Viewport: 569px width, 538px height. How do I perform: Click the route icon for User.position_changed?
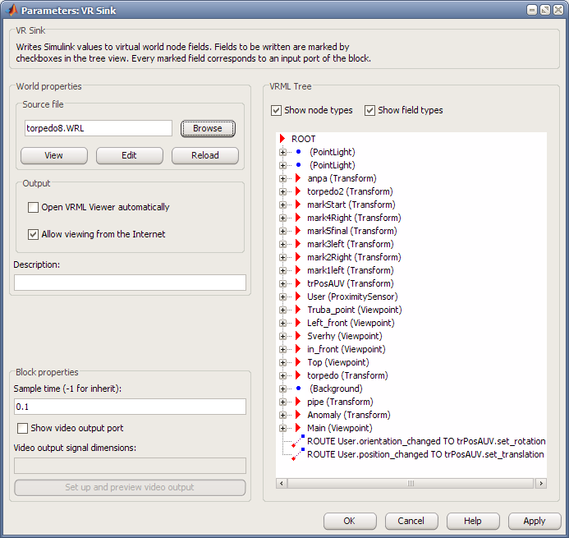pyautogui.click(x=298, y=454)
